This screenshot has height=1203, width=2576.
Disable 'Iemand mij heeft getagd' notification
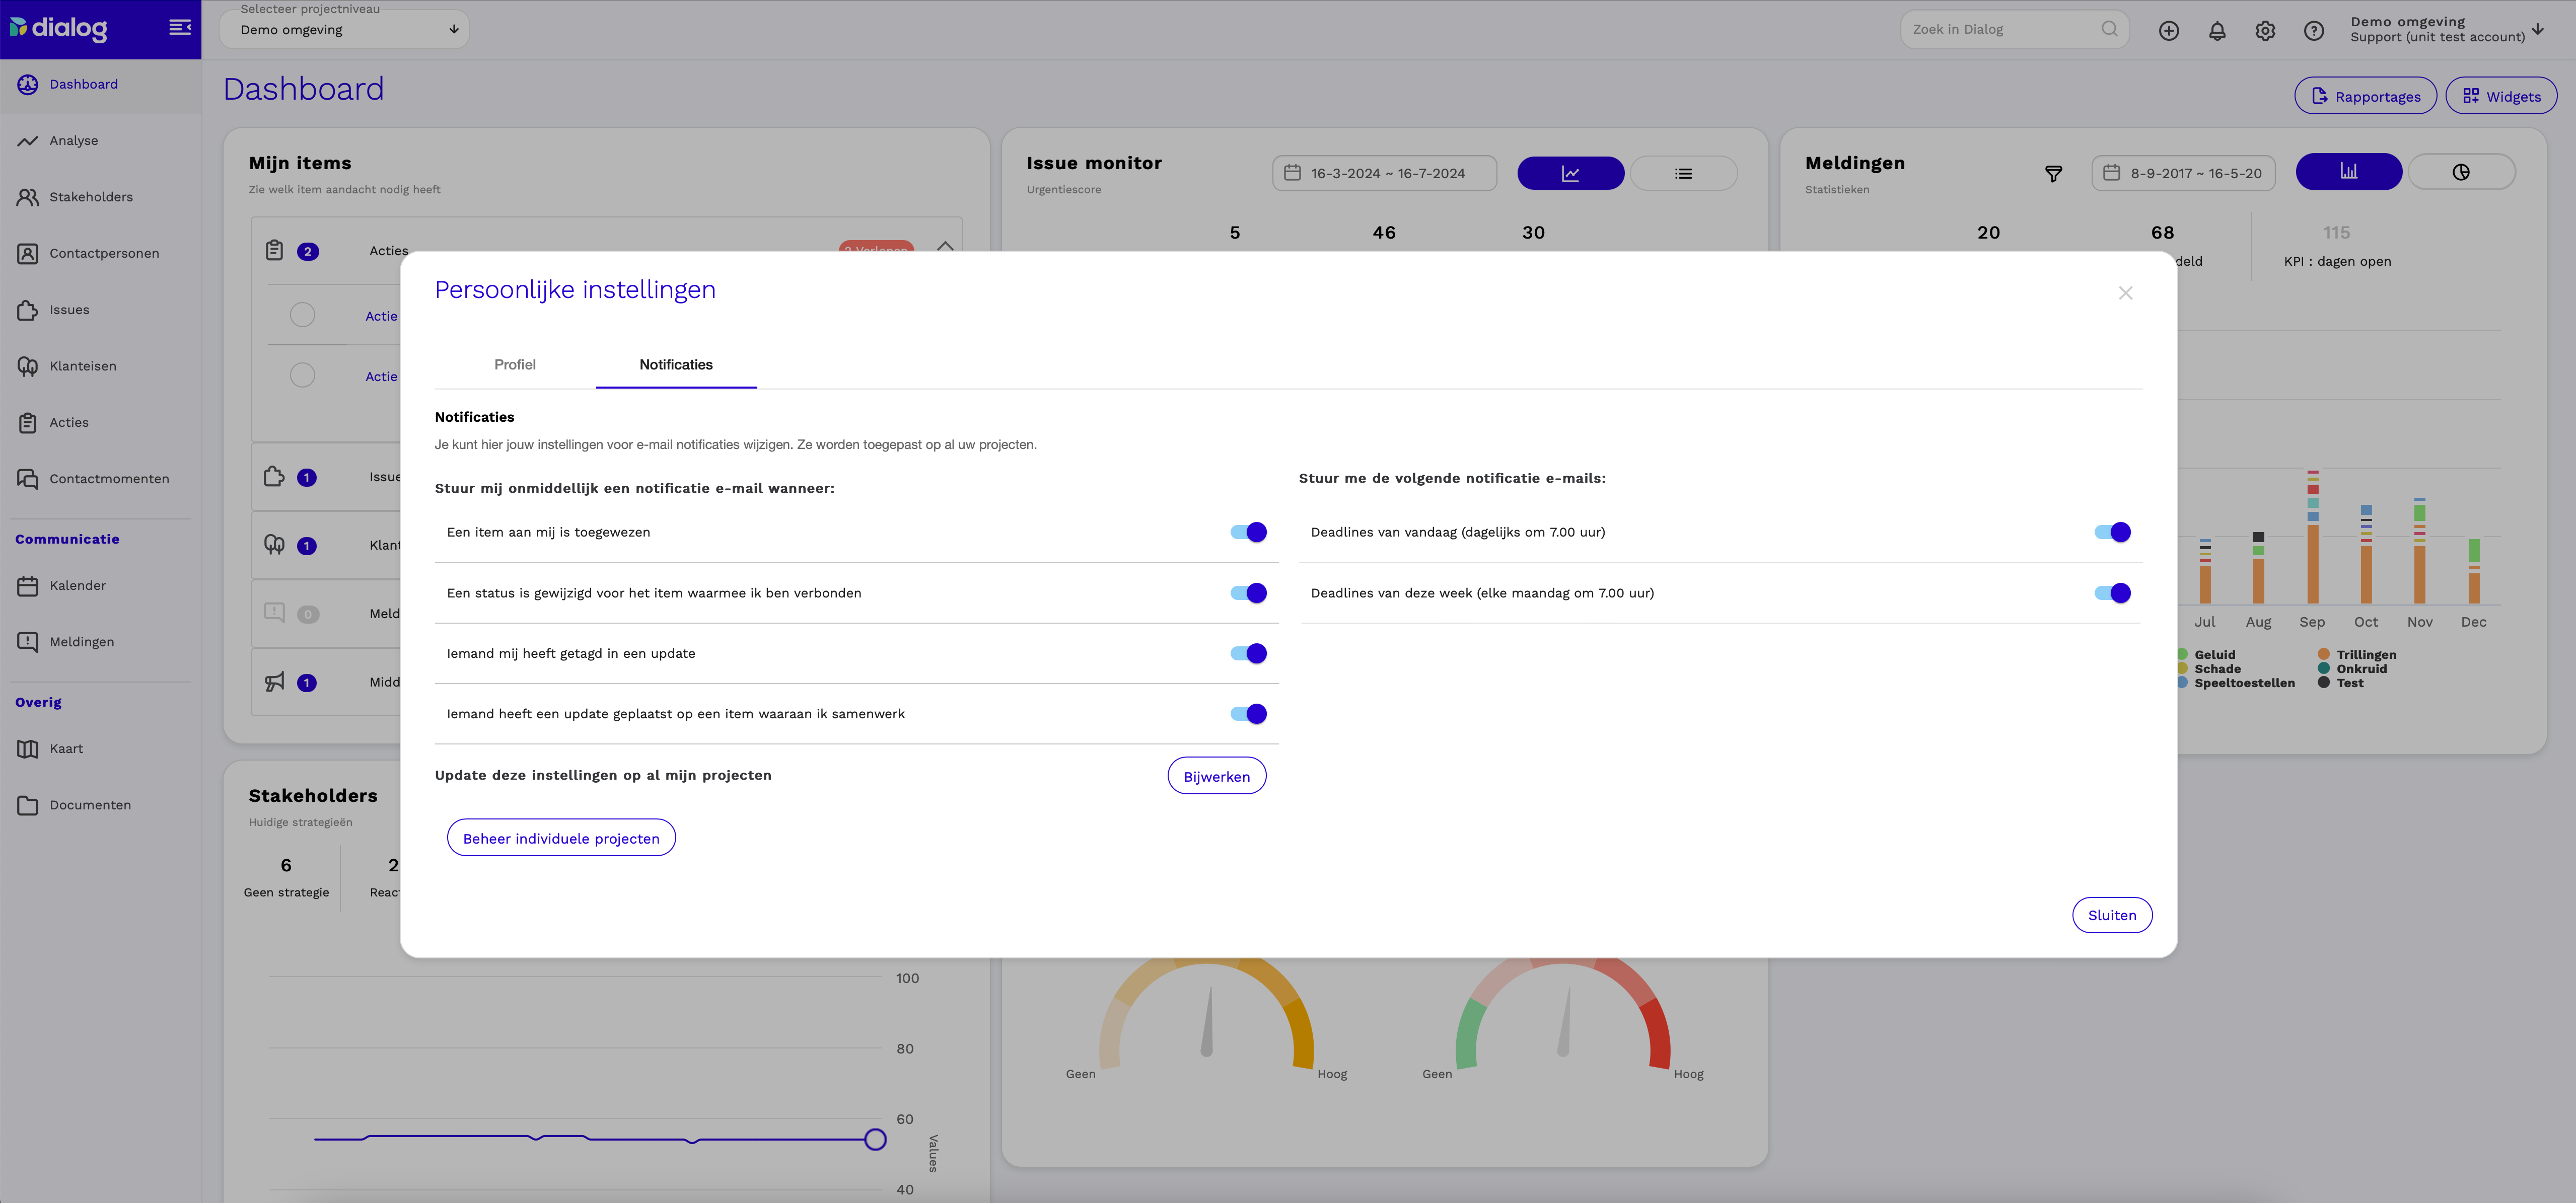(1248, 653)
